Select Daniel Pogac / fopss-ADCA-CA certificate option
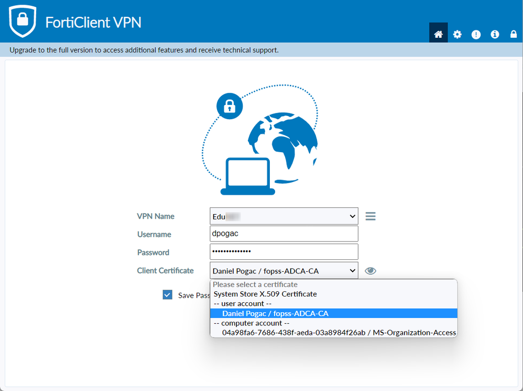Screen dimensions: 523x391 (x=333, y=313)
